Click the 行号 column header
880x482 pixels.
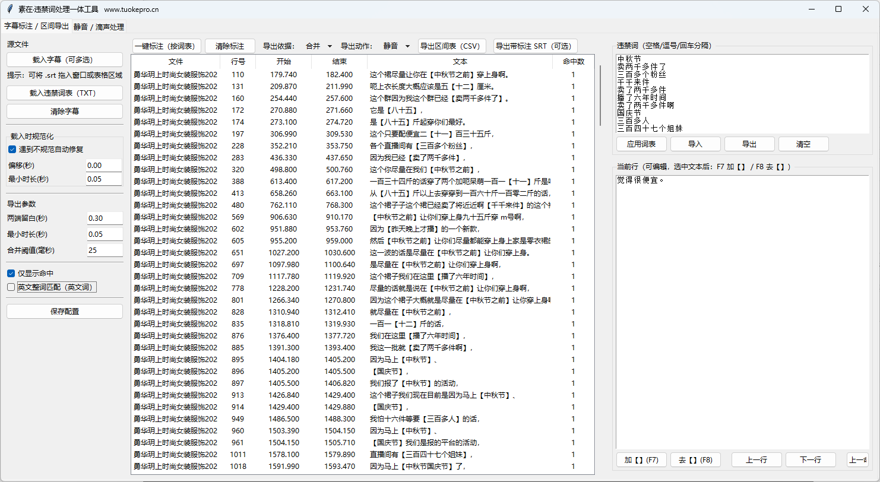(238, 61)
